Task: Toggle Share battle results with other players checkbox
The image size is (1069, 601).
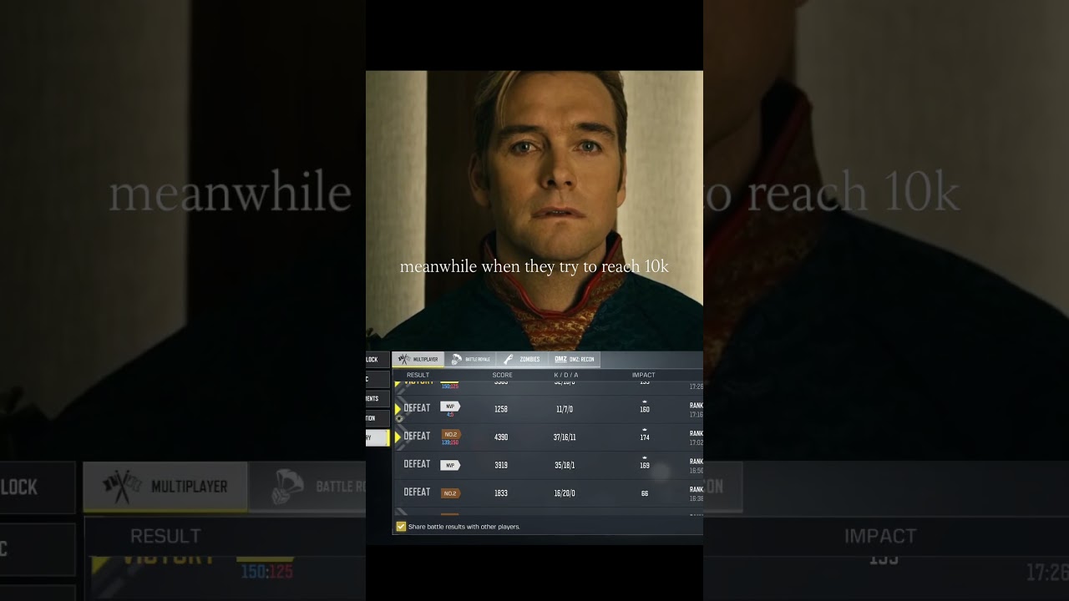Action: (401, 527)
